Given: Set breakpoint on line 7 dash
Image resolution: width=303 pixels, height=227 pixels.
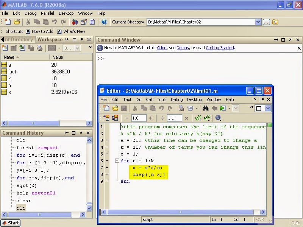Looking at the screenshot, I should tap(107, 168).
